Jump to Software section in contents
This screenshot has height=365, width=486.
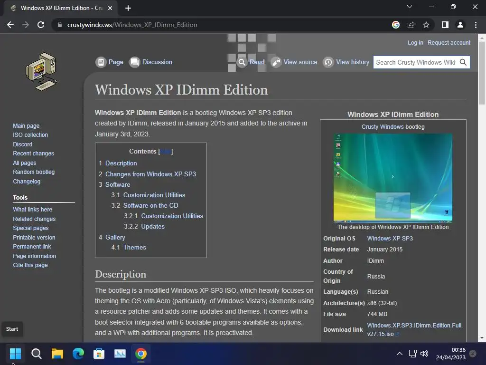(x=118, y=185)
